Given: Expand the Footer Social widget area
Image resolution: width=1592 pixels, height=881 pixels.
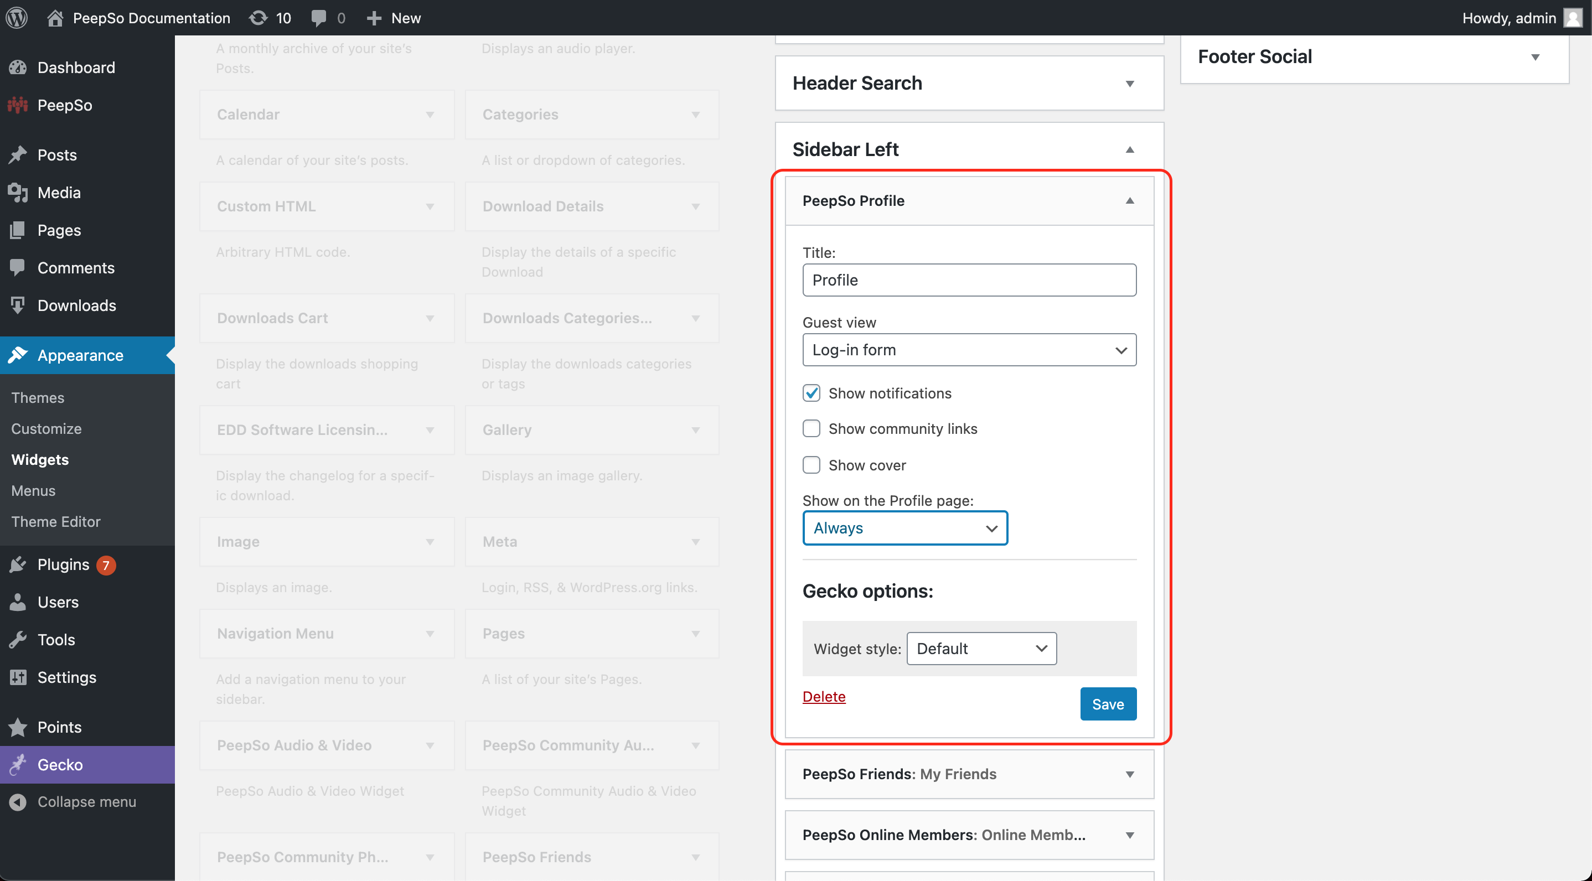Looking at the screenshot, I should pos(1535,58).
